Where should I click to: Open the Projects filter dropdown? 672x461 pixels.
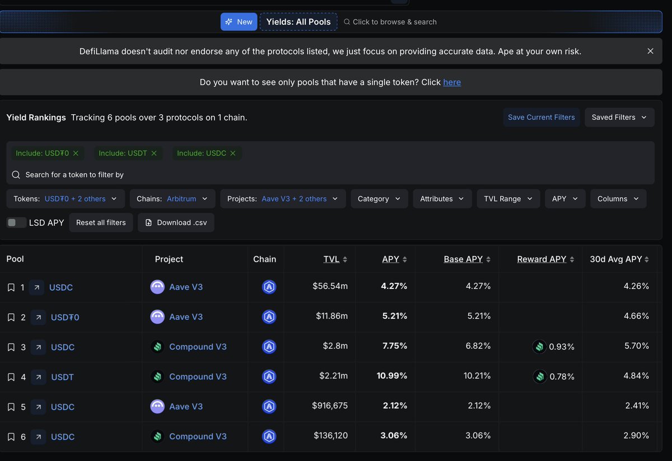point(283,199)
